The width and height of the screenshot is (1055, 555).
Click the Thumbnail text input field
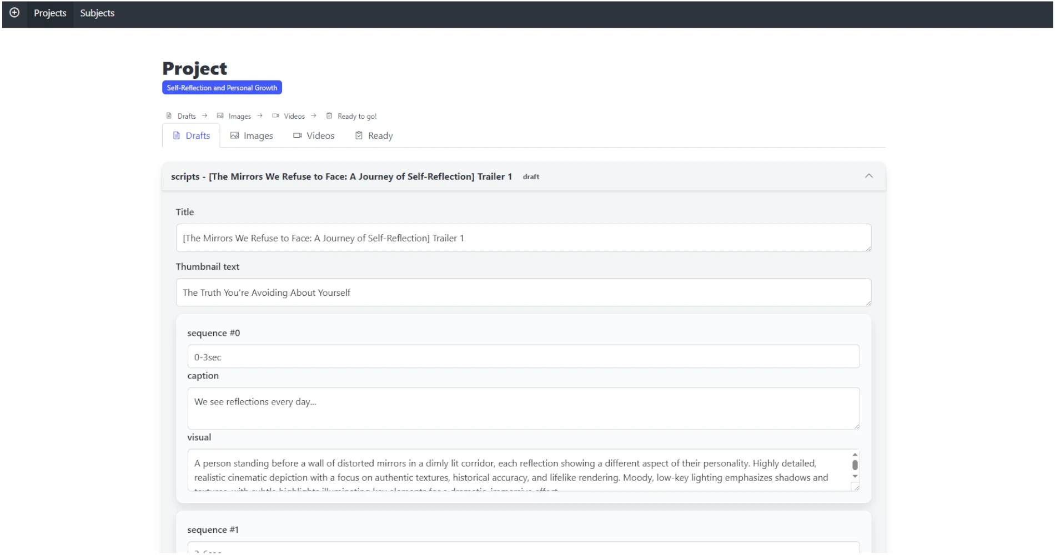point(523,292)
